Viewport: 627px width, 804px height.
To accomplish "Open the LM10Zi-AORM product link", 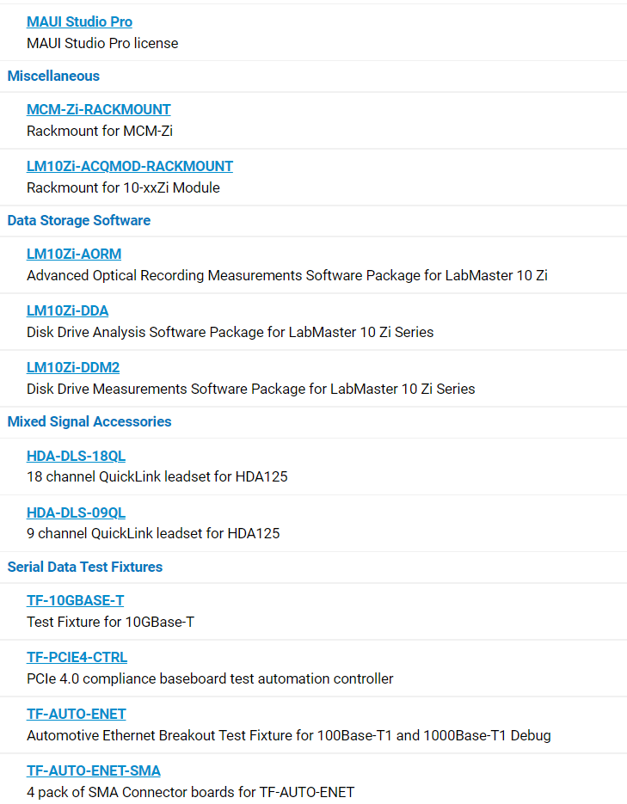I will 74,254.
